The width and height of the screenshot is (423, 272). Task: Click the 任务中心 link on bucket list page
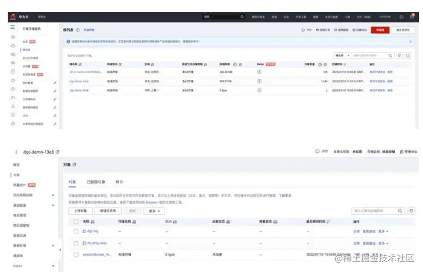coord(360,30)
